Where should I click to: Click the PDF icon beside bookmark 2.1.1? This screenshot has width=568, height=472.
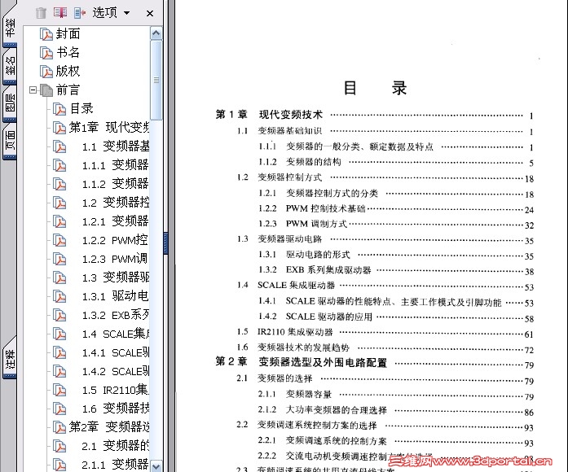point(59,465)
